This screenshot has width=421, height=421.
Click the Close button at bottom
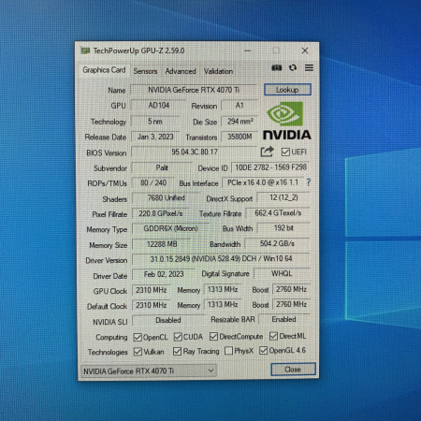293,370
